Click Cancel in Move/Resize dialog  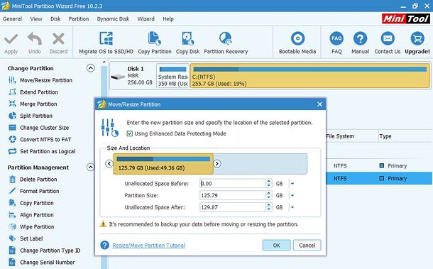pyautogui.click(x=307, y=246)
